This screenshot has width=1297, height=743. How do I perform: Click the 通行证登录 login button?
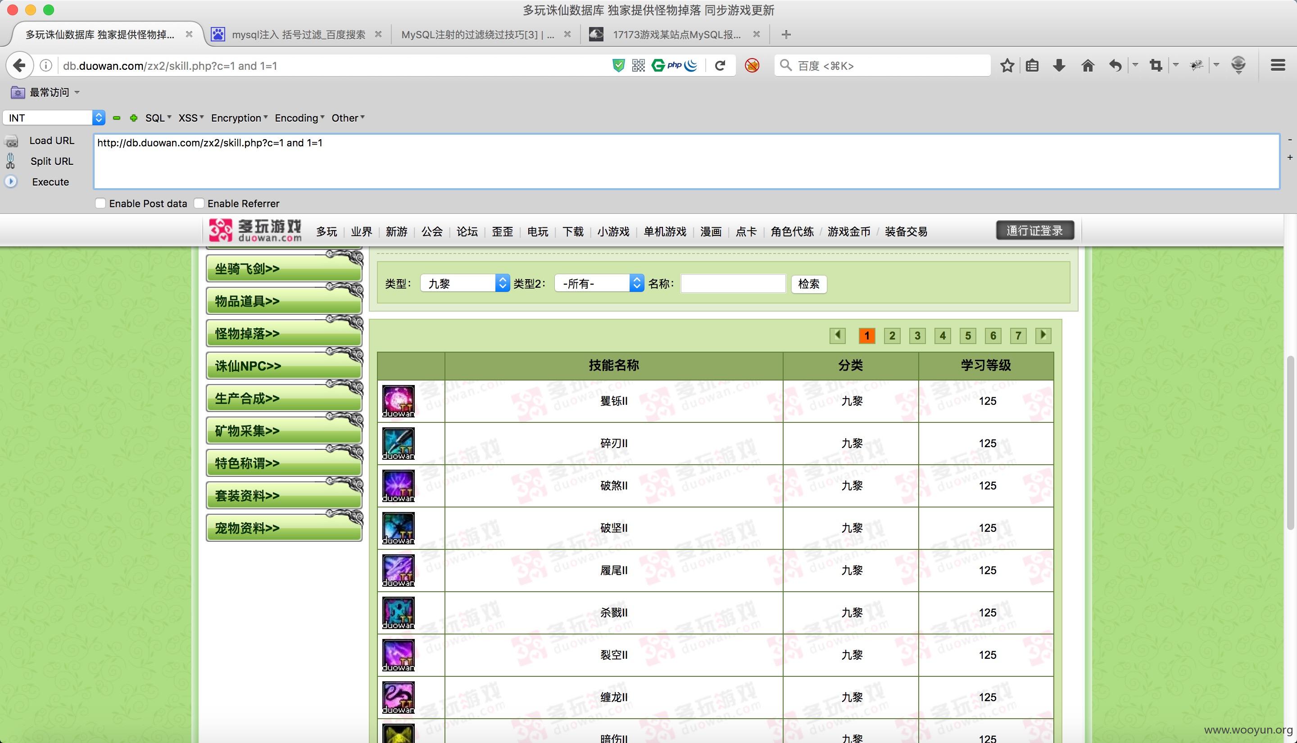click(1035, 230)
